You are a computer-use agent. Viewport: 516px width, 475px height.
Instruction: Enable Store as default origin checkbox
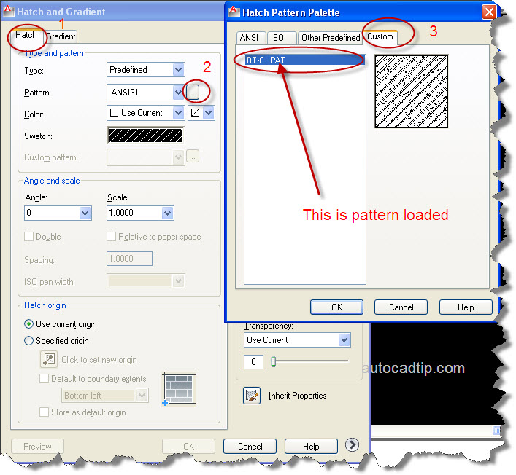pyautogui.click(x=44, y=412)
